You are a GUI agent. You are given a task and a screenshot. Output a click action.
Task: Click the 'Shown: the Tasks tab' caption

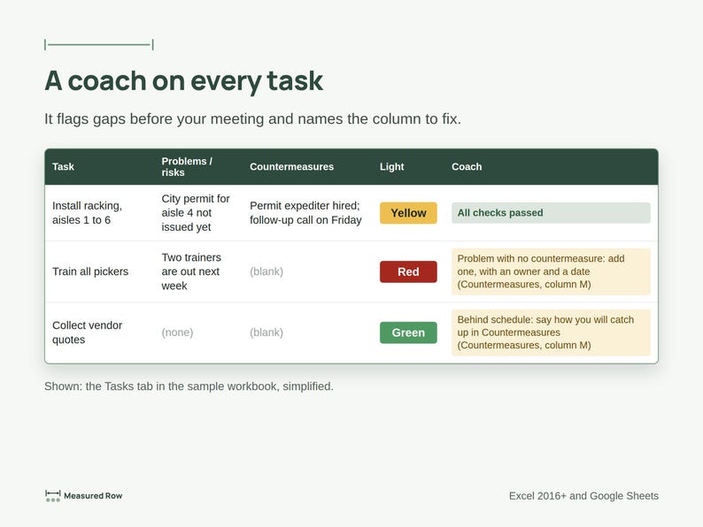(189, 386)
